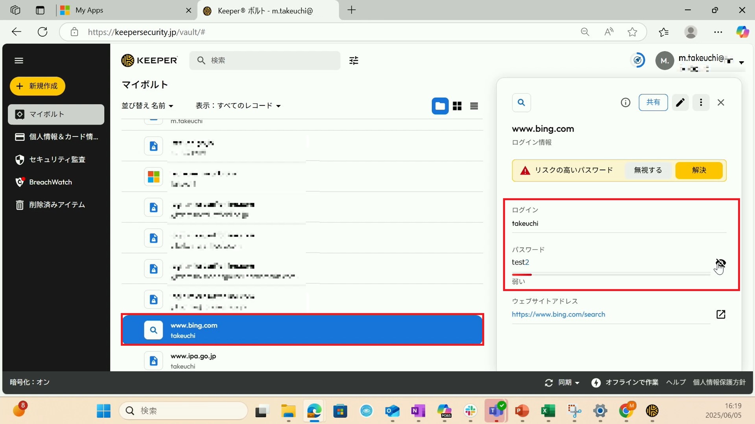Open the three-dot record options menu
This screenshot has width=755, height=424.
pos(701,103)
